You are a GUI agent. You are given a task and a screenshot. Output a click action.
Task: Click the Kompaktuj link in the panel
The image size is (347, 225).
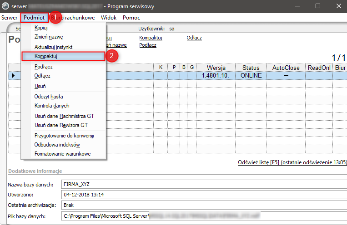point(151,38)
